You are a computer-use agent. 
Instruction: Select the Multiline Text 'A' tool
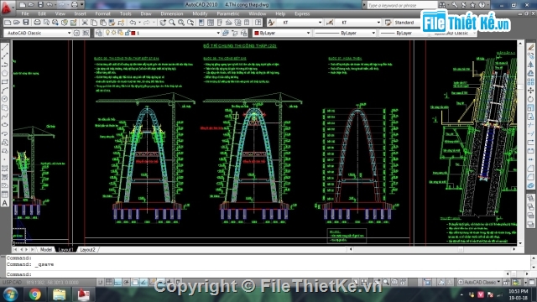click(x=5, y=203)
